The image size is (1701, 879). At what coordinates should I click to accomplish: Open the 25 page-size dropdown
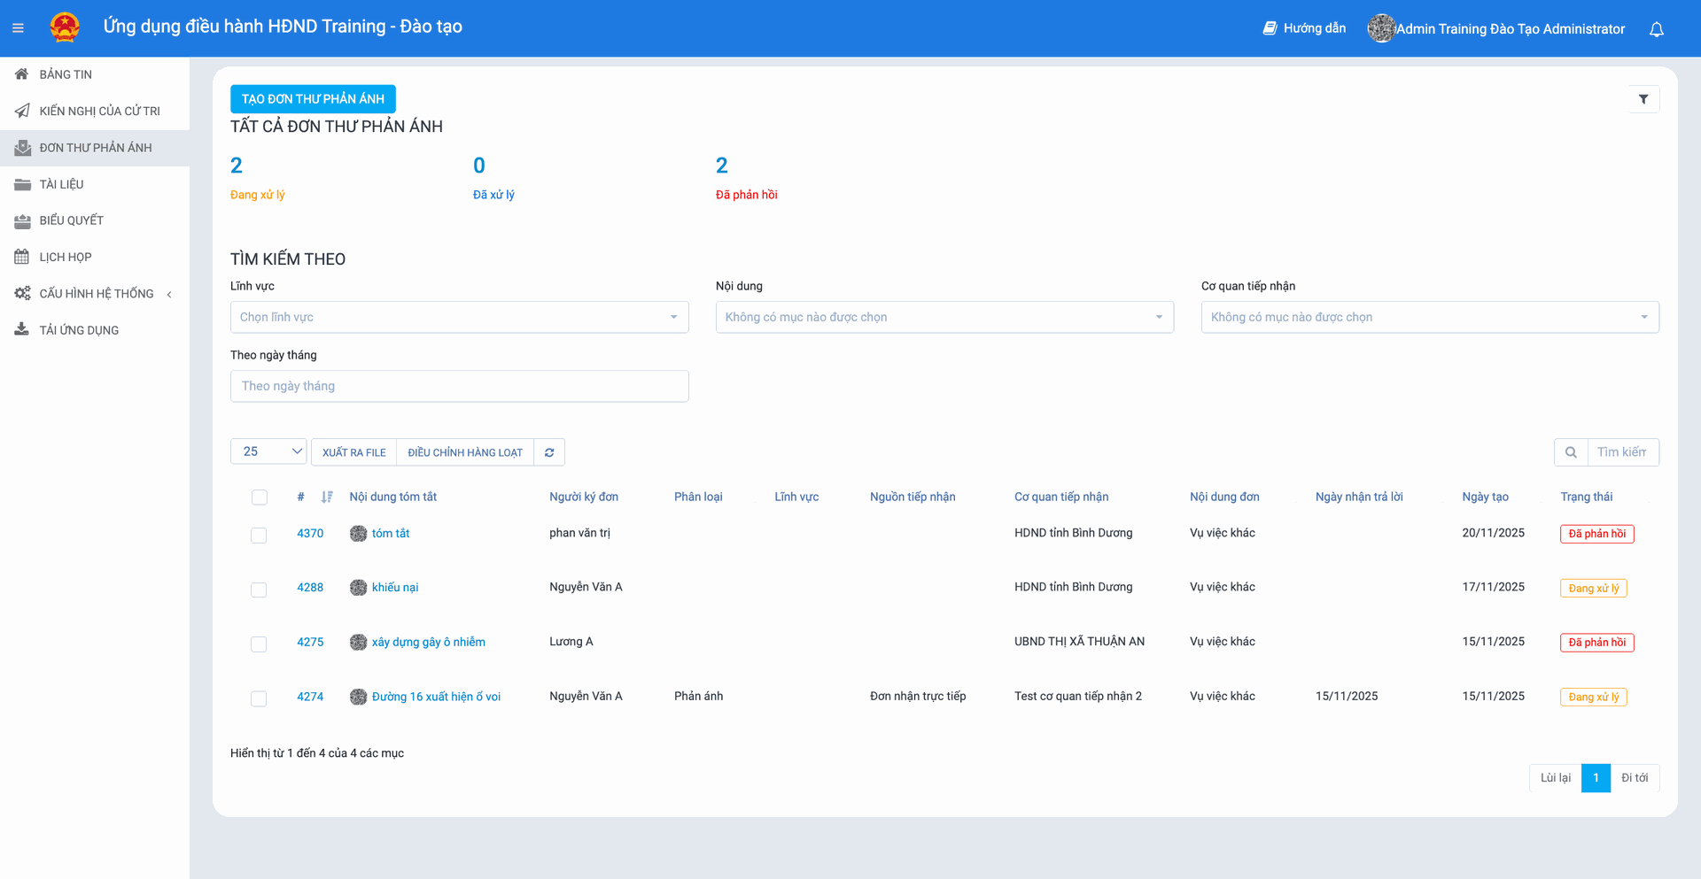click(x=268, y=451)
